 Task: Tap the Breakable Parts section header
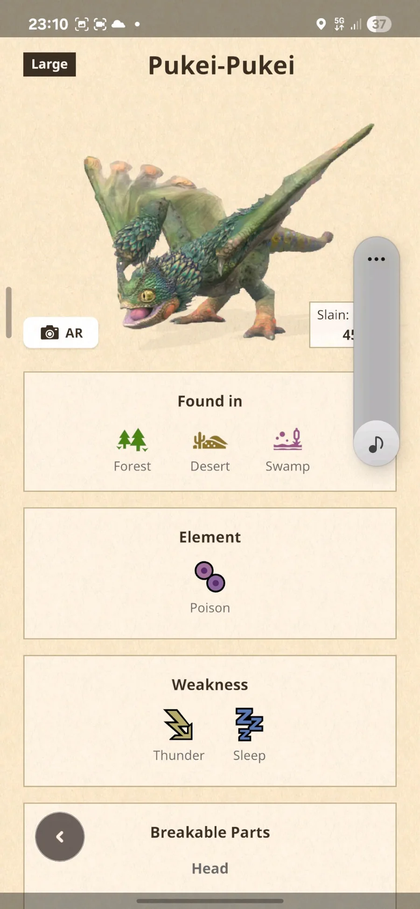(210, 833)
